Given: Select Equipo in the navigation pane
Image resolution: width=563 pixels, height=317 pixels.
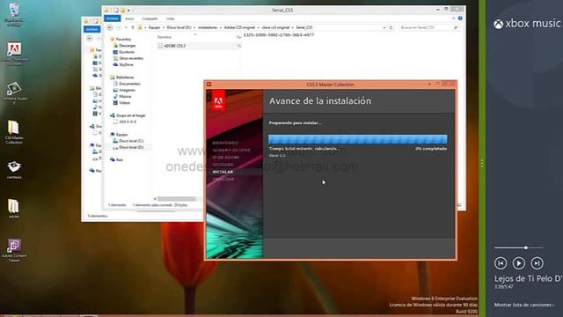Looking at the screenshot, I should point(121,135).
